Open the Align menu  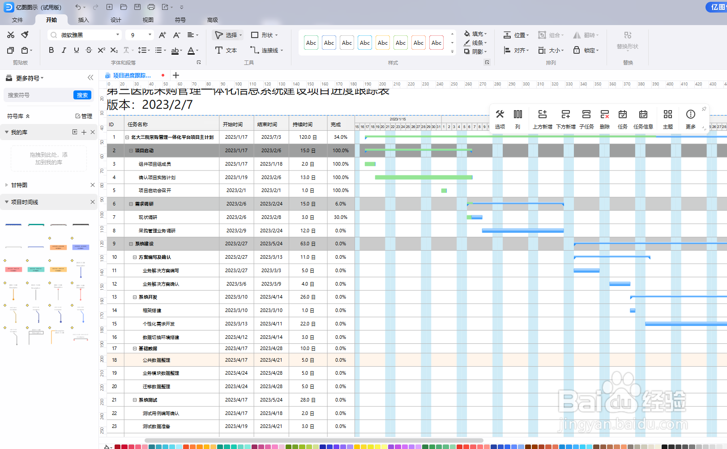point(516,50)
